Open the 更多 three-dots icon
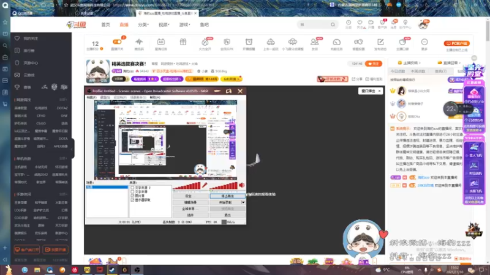Screen dimensions: 490x275 tap(424, 42)
